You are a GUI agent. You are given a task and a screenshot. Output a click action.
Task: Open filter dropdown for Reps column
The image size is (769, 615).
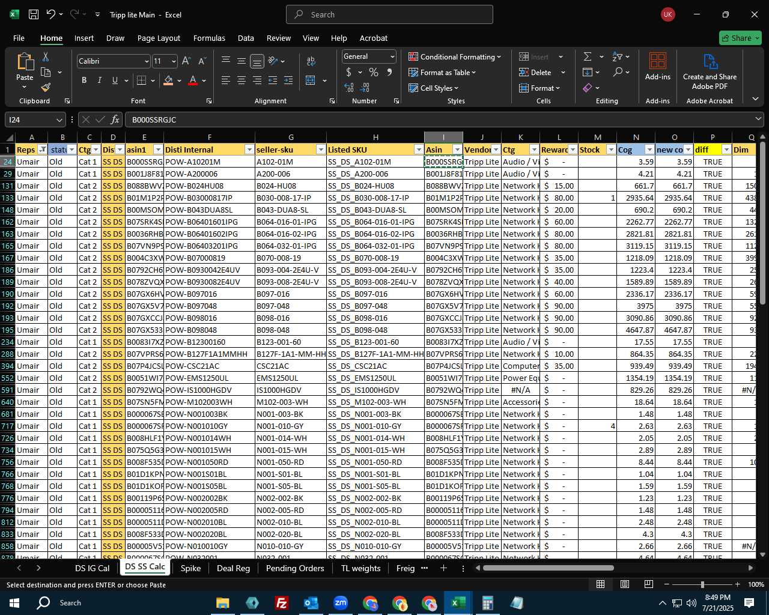point(42,150)
